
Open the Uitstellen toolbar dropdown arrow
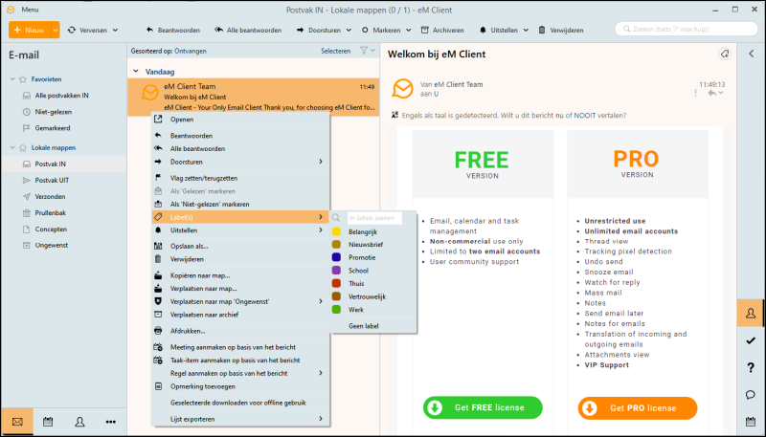pyautogui.click(x=526, y=30)
